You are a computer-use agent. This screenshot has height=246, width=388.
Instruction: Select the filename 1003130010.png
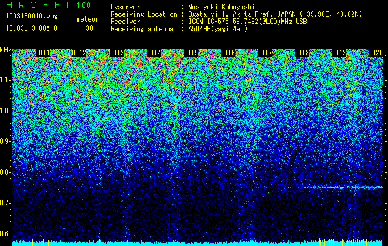tap(32, 17)
